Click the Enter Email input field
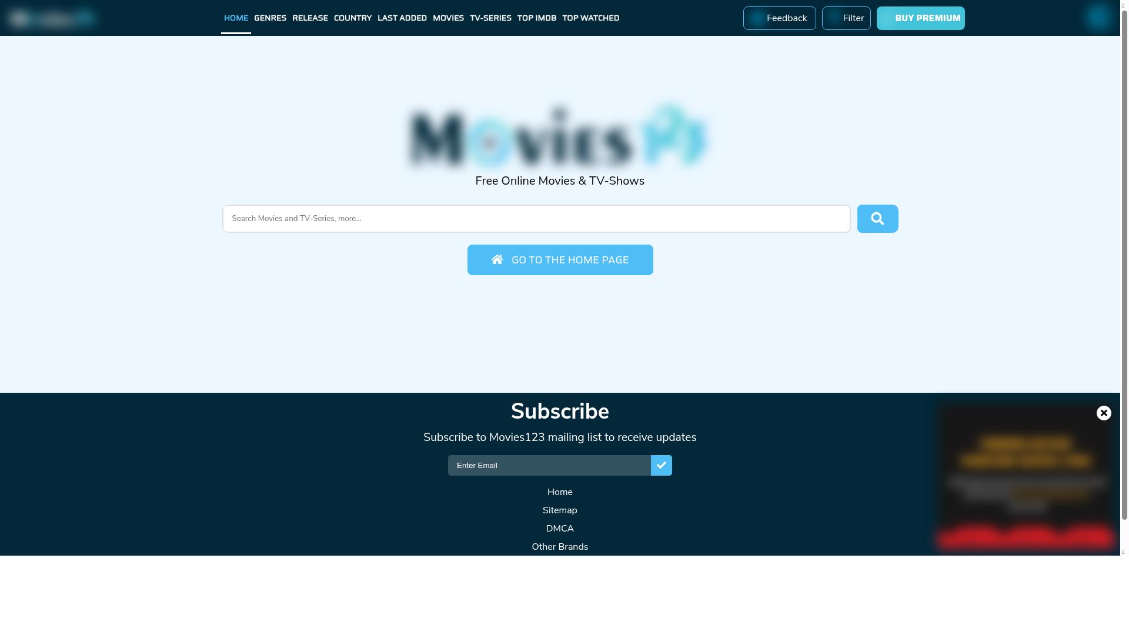The image size is (1129, 635). [547, 465]
